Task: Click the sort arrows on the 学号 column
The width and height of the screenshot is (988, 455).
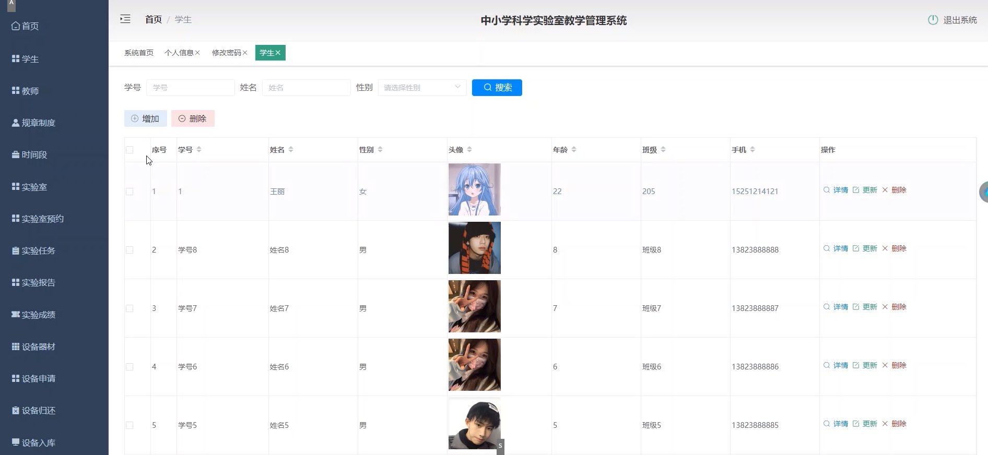Action: (199, 150)
